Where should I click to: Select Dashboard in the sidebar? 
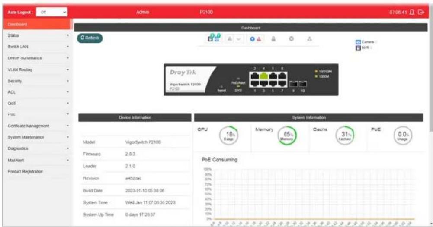(37, 24)
